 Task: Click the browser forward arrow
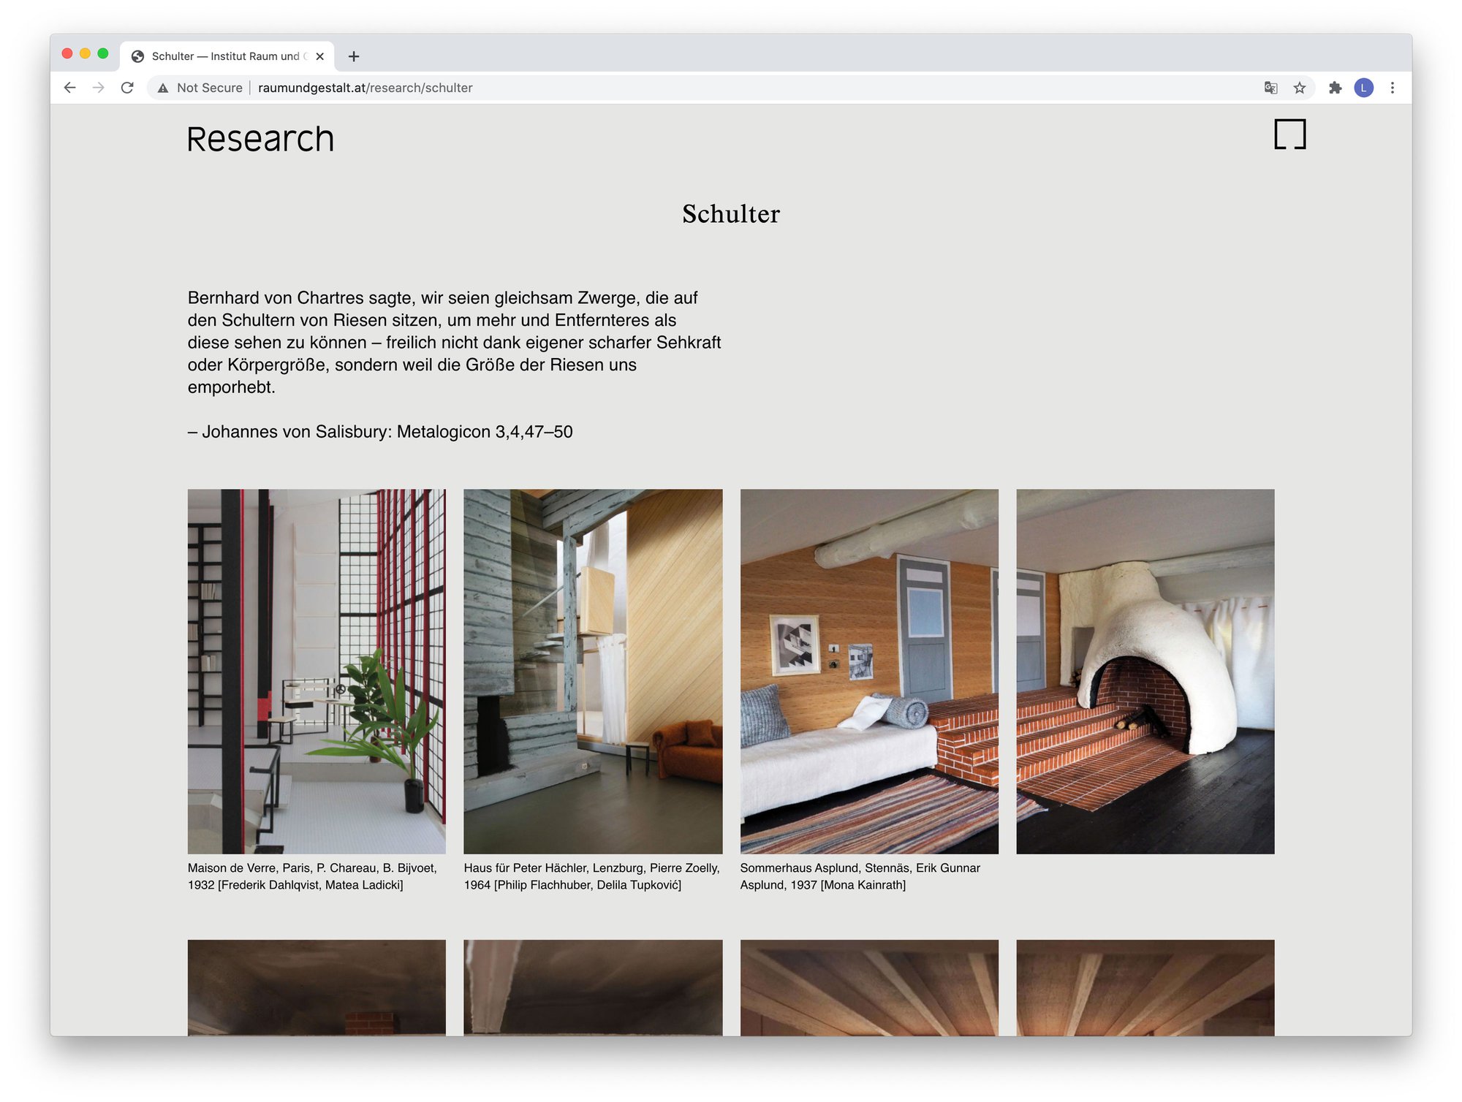click(99, 88)
